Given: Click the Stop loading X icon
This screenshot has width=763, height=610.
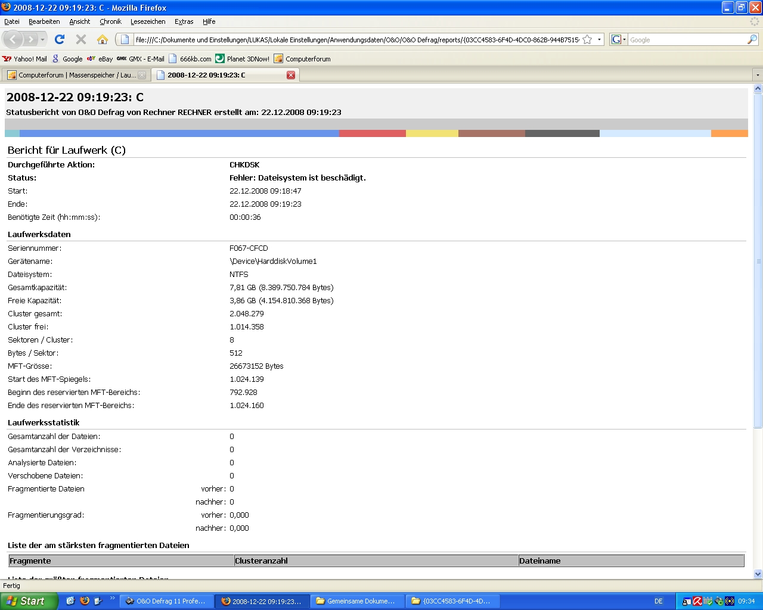Looking at the screenshot, I should coord(81,39).
